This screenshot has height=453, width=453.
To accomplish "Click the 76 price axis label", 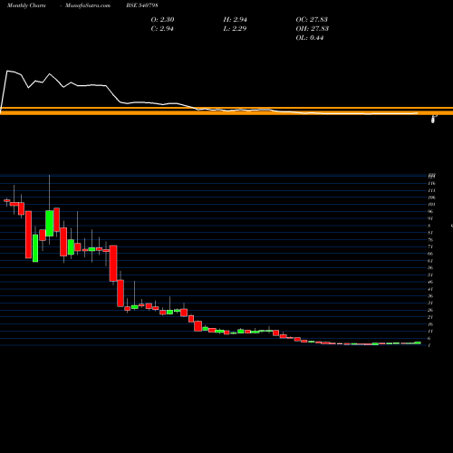I will [x=430, y=240].
